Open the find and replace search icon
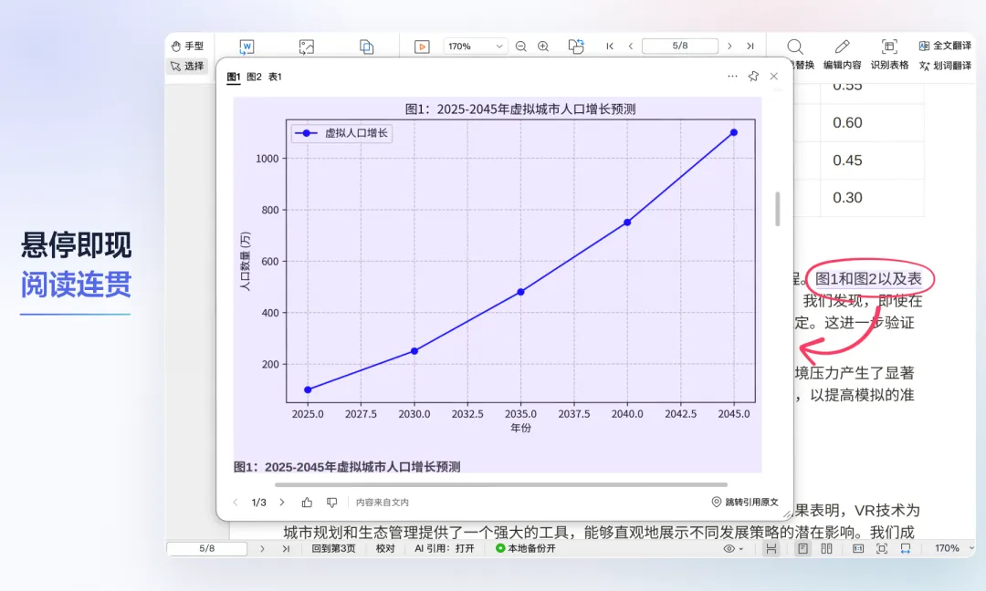The image size is (986, 591). pos(795,47)
